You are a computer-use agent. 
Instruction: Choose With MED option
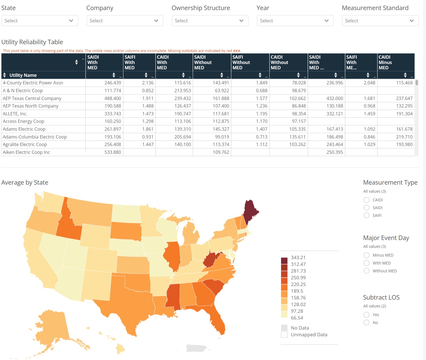(366, 263)
